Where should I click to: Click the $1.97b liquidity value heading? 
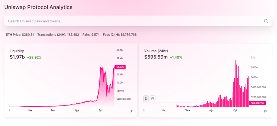click(17, 57)
